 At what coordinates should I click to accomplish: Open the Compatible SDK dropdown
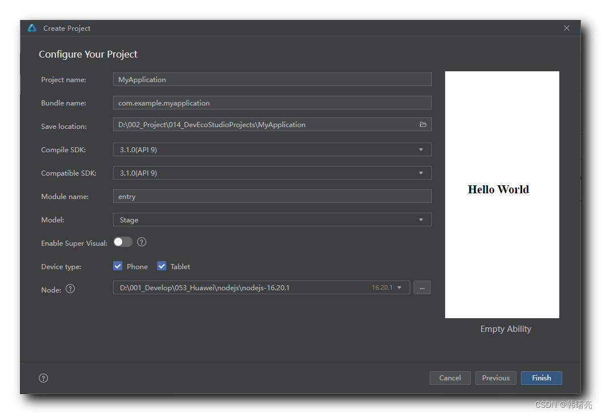pyautogui.click(x=272, y=173)
